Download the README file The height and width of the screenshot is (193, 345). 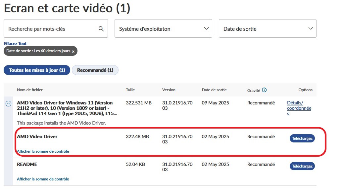tap(302, 166)
